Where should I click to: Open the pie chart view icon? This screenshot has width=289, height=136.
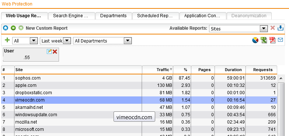[255, 40]
